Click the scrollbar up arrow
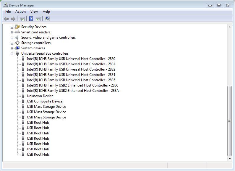Viewport: 235px width, 171px height. pos(230,27)
